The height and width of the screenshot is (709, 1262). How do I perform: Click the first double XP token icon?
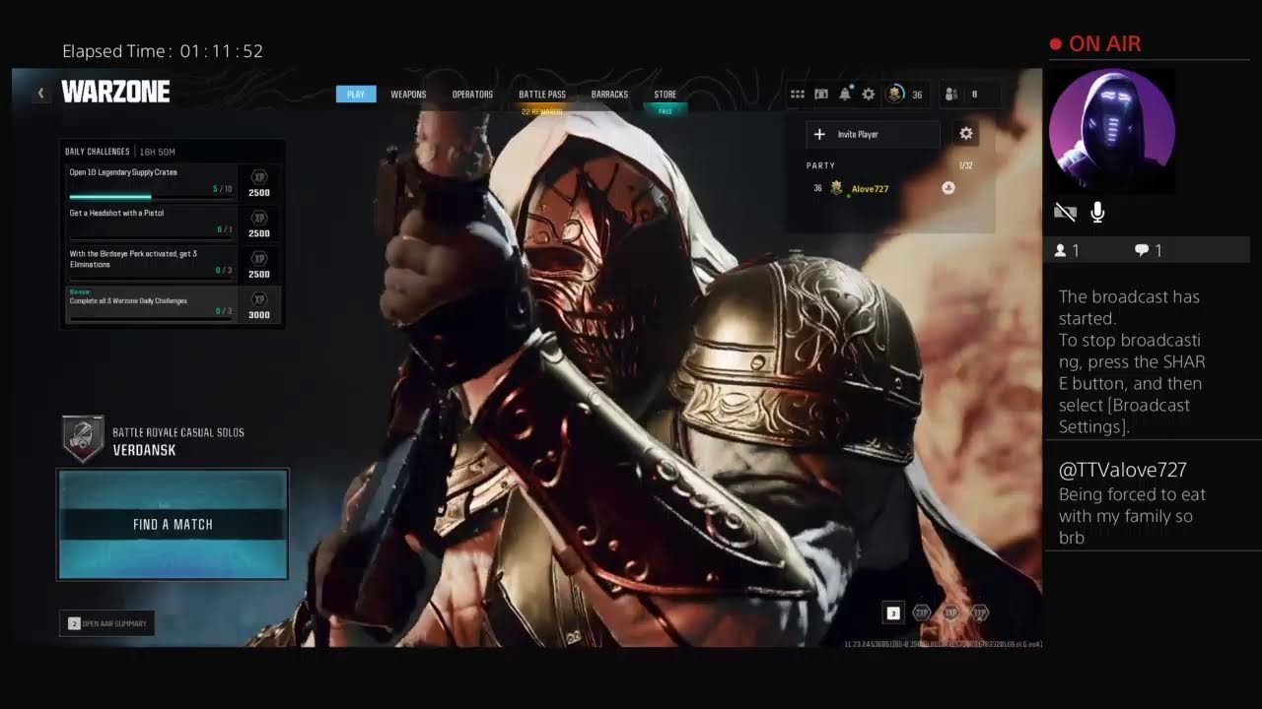coord(922,612)
